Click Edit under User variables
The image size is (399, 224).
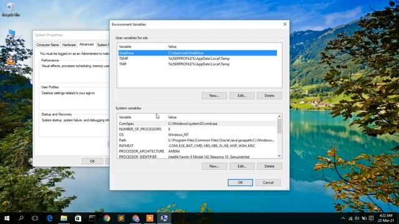point(242,96)
